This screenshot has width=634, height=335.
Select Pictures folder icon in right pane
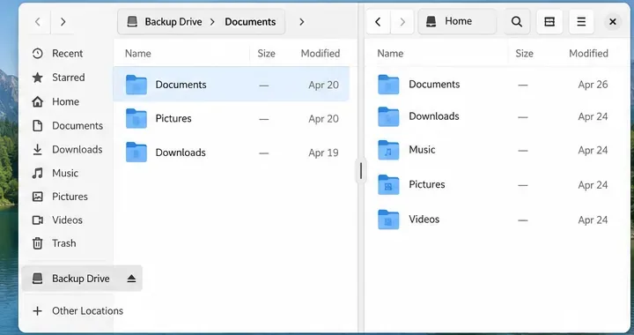388,185
